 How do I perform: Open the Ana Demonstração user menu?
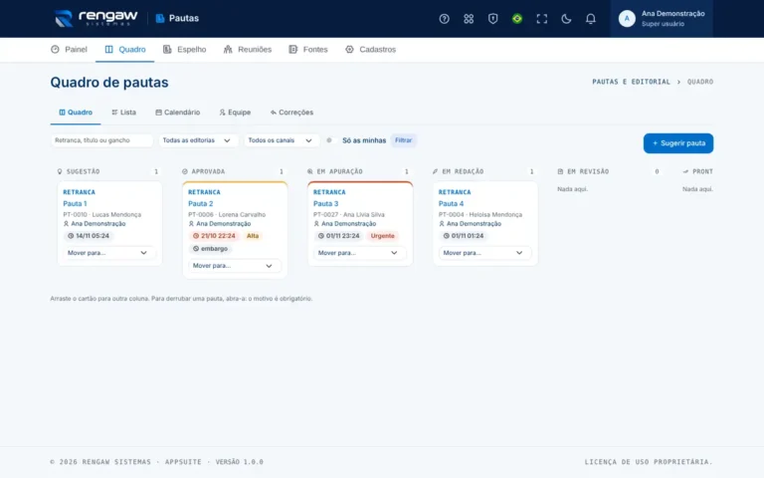click(662, 19)
